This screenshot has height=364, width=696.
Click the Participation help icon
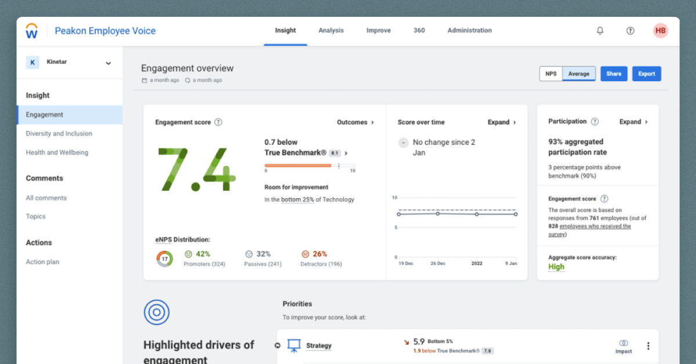(594, 122)
